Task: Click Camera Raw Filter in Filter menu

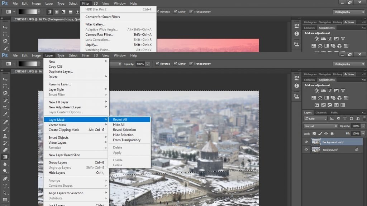Action: coord(99,35)
